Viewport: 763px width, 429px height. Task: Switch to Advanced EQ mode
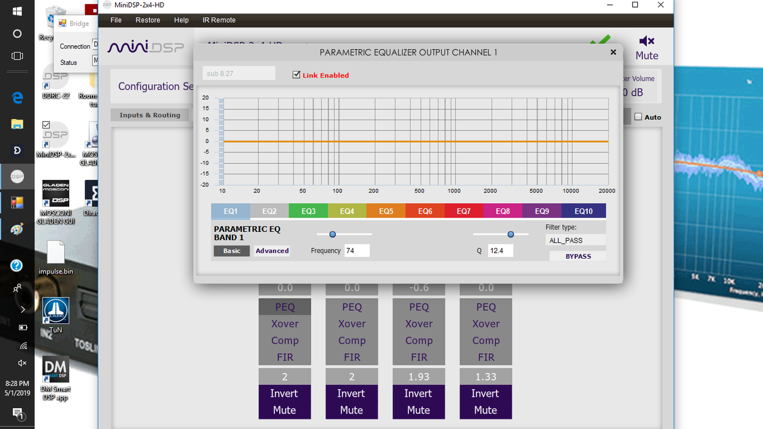coord(272,251)
